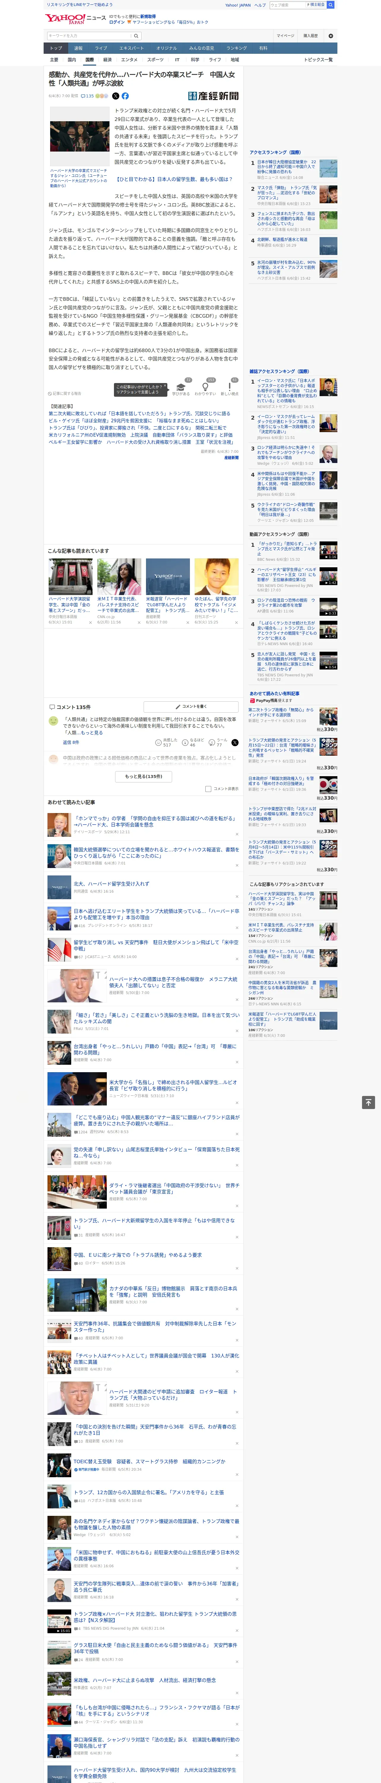
Task: Open 北大、ハーバード留学生受け入れず article
Action: tap(111, 883)
